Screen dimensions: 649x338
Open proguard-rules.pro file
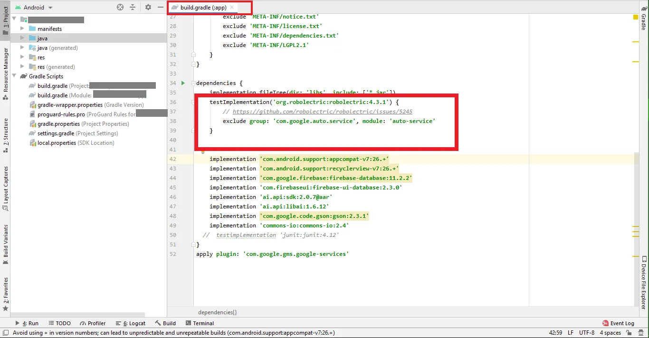[x=98, y=114]
